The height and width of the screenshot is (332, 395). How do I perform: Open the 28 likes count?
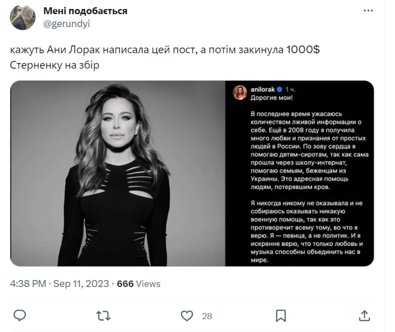pos(207,316)
